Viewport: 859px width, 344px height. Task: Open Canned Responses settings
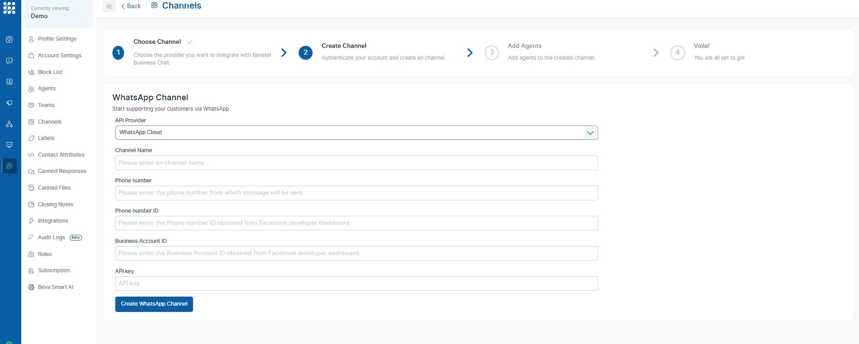click(62, 171)
